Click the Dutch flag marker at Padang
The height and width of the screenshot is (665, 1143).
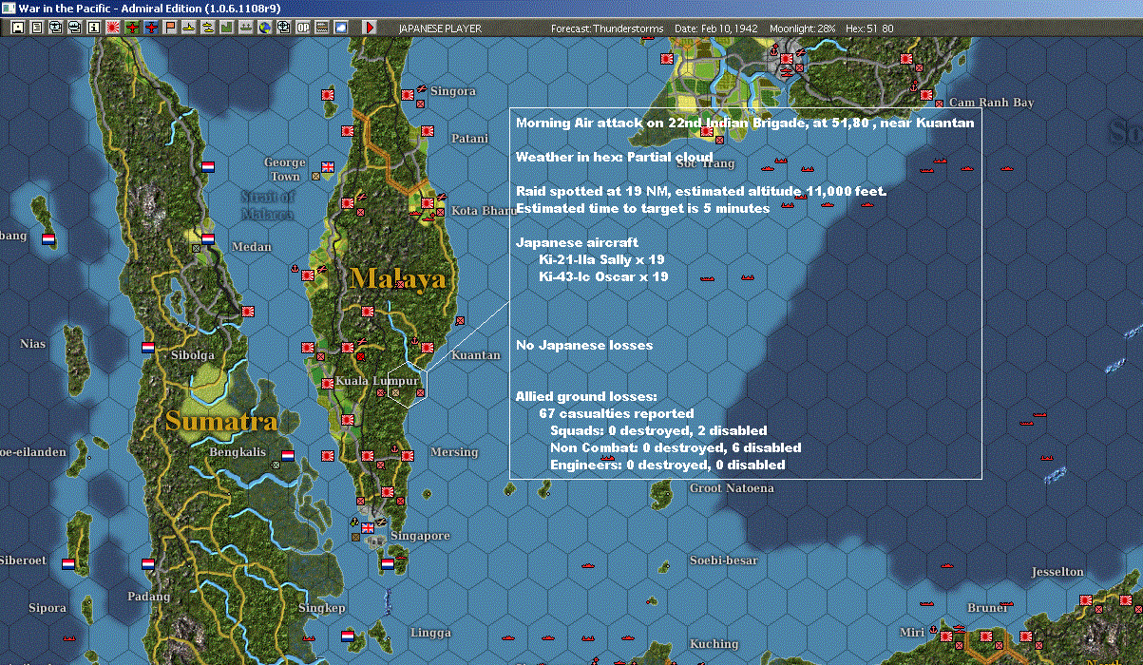[148, 563]
